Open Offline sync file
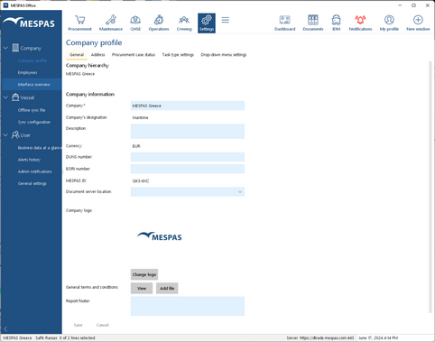Viewport: 435px width, 342px height. [x=32, y=110]
